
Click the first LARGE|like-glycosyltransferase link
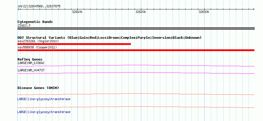[x=44, y=99]
